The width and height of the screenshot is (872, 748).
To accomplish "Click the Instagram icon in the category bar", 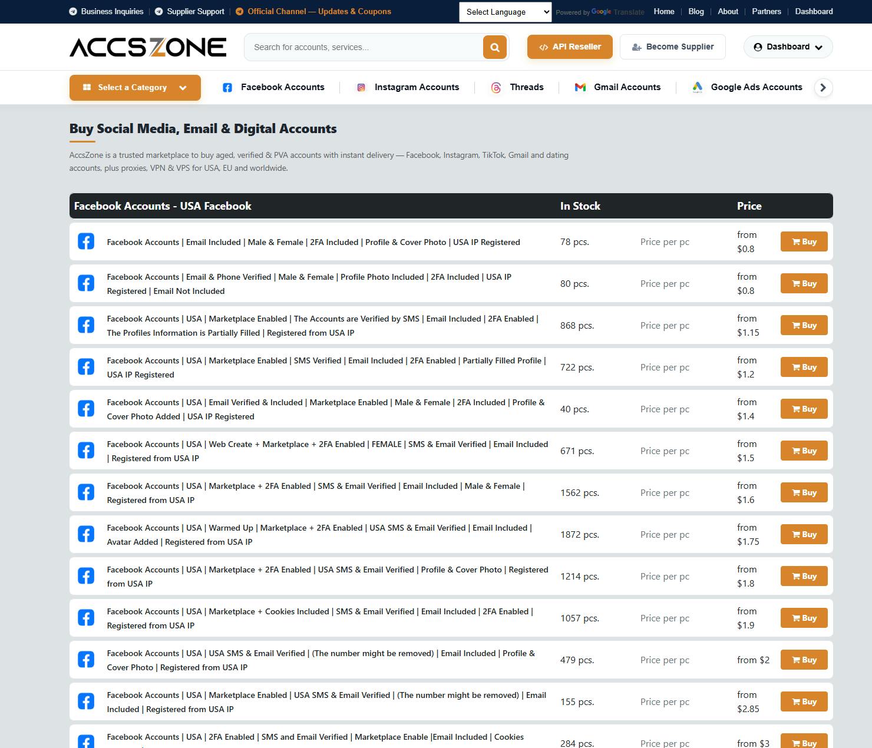I will 361,88.
